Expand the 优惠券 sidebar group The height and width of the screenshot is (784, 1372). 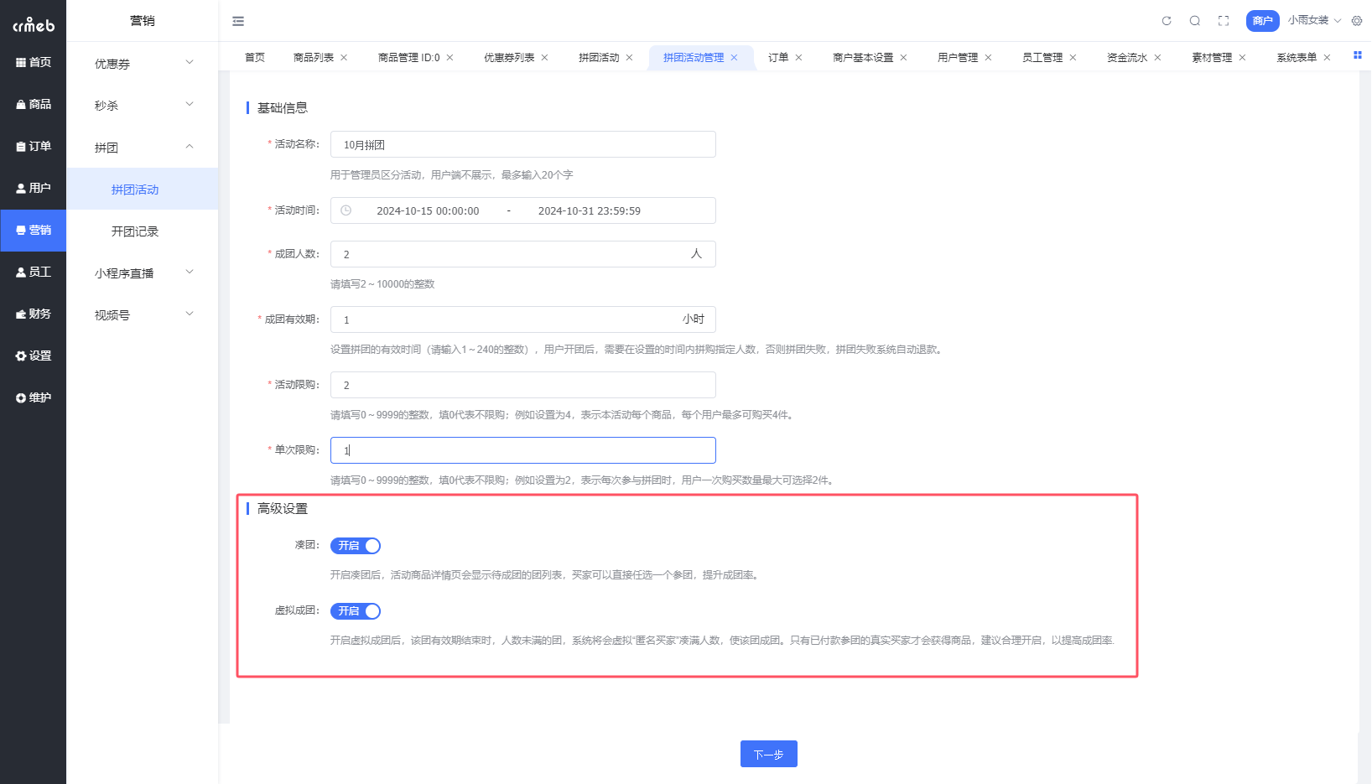pos(141,62)
